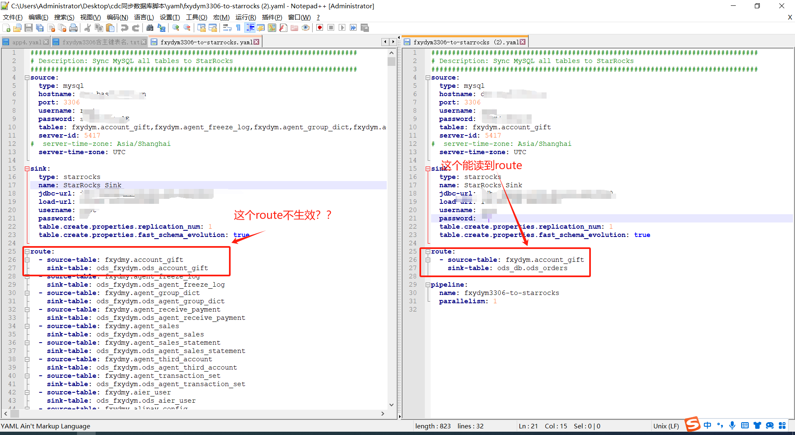Image resolution: width=795 pixels, height=435 pixels.
Task: Stop macro recording
Action: pos(331,28)
